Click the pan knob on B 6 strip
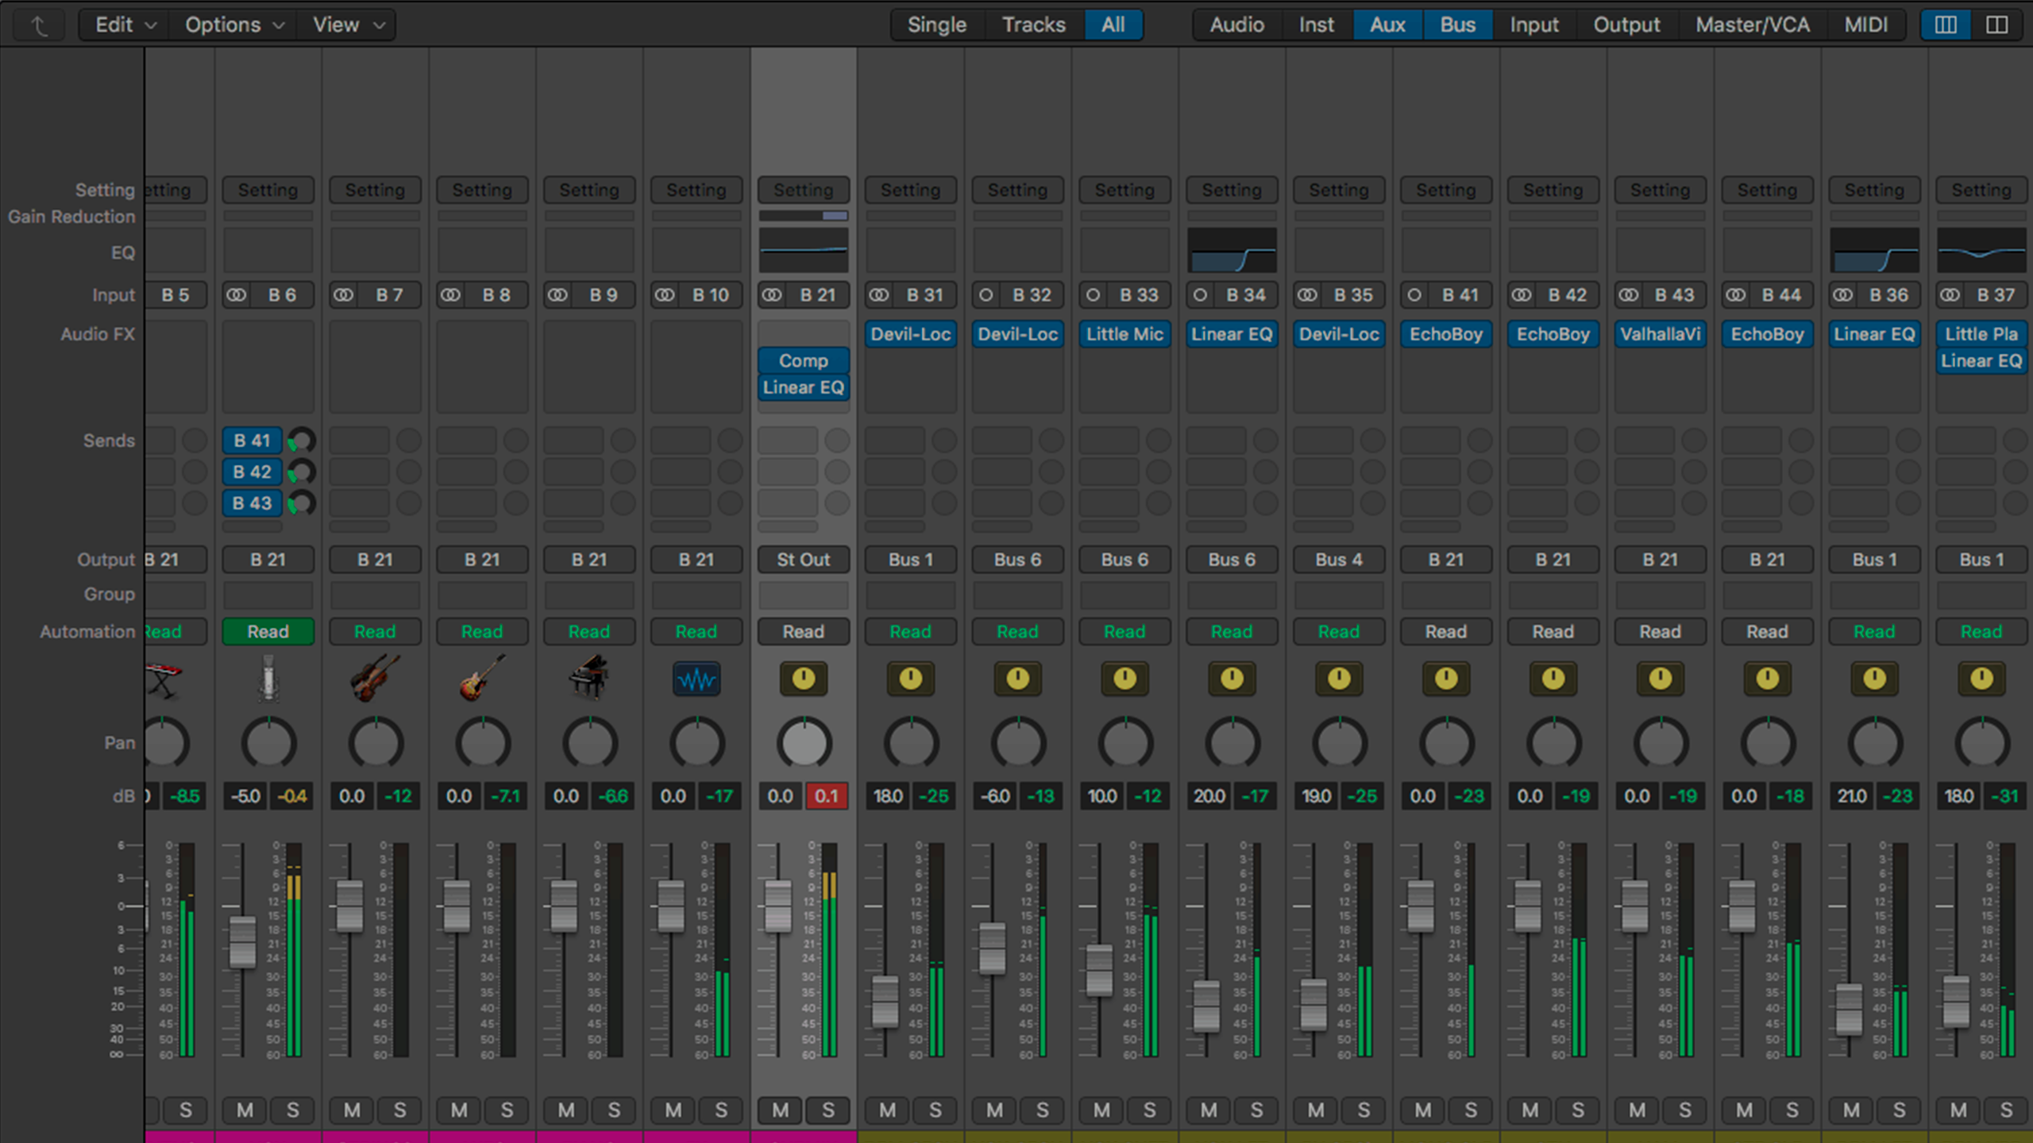The height and width of the screenshot is (1143, 2033). pos(268,743)
